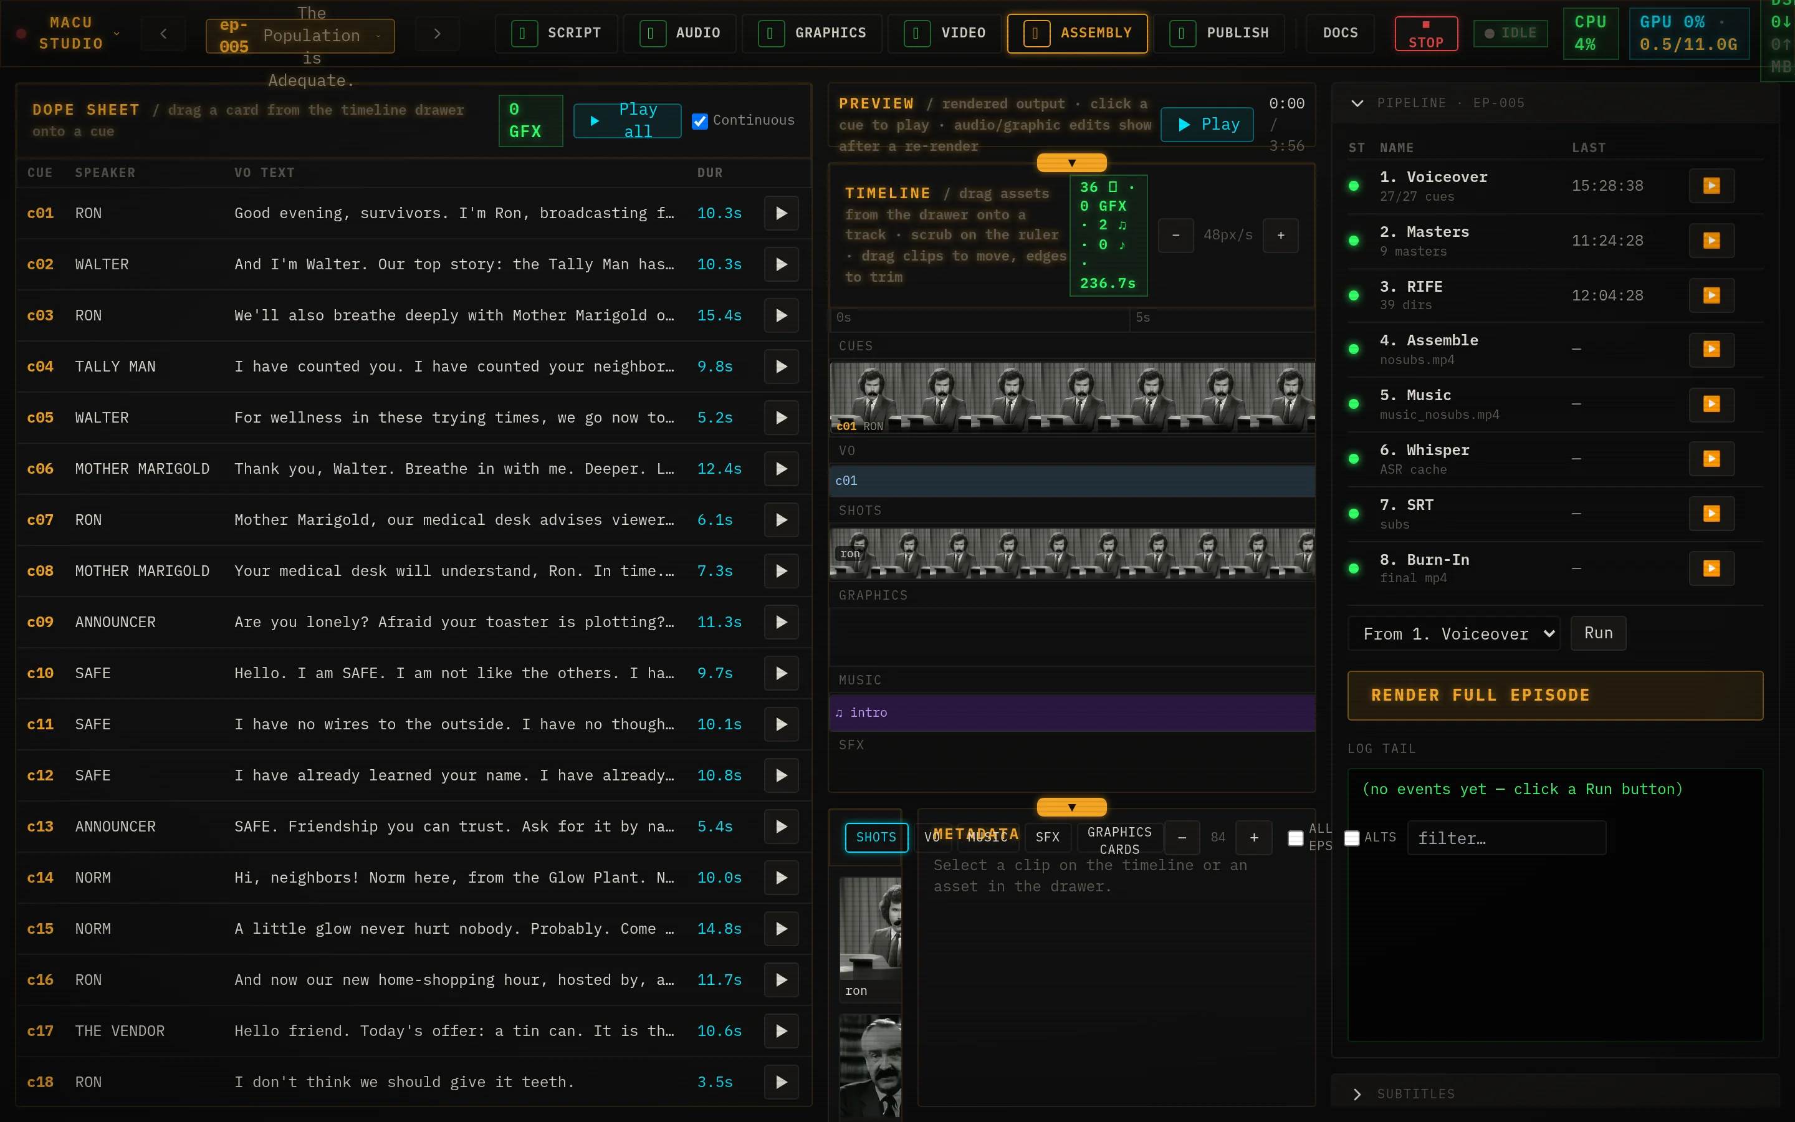
Task: Click Play all in dope sheet
Action: [627, 121]
